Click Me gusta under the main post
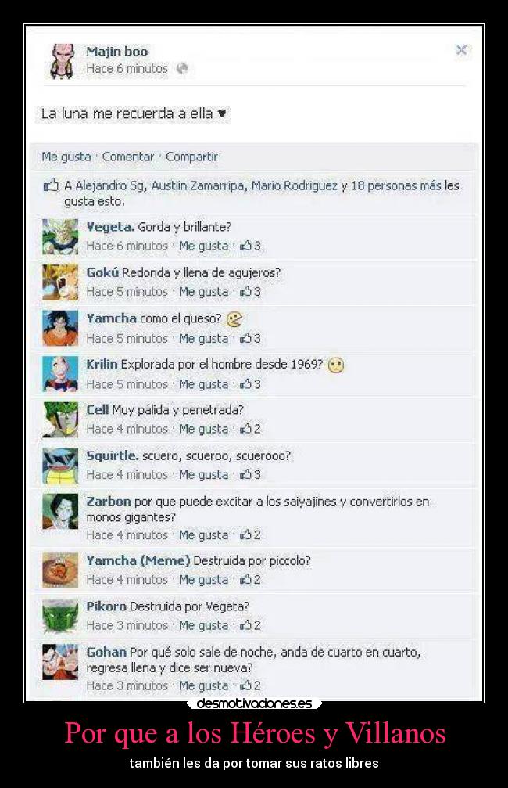Viewport: 508px width, 788px height. [66, 157]
